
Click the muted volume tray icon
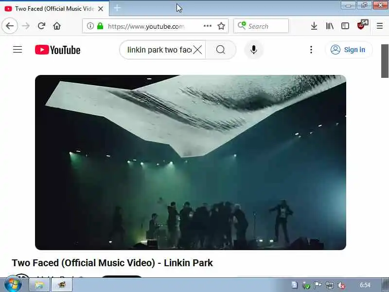coord(341,285)
